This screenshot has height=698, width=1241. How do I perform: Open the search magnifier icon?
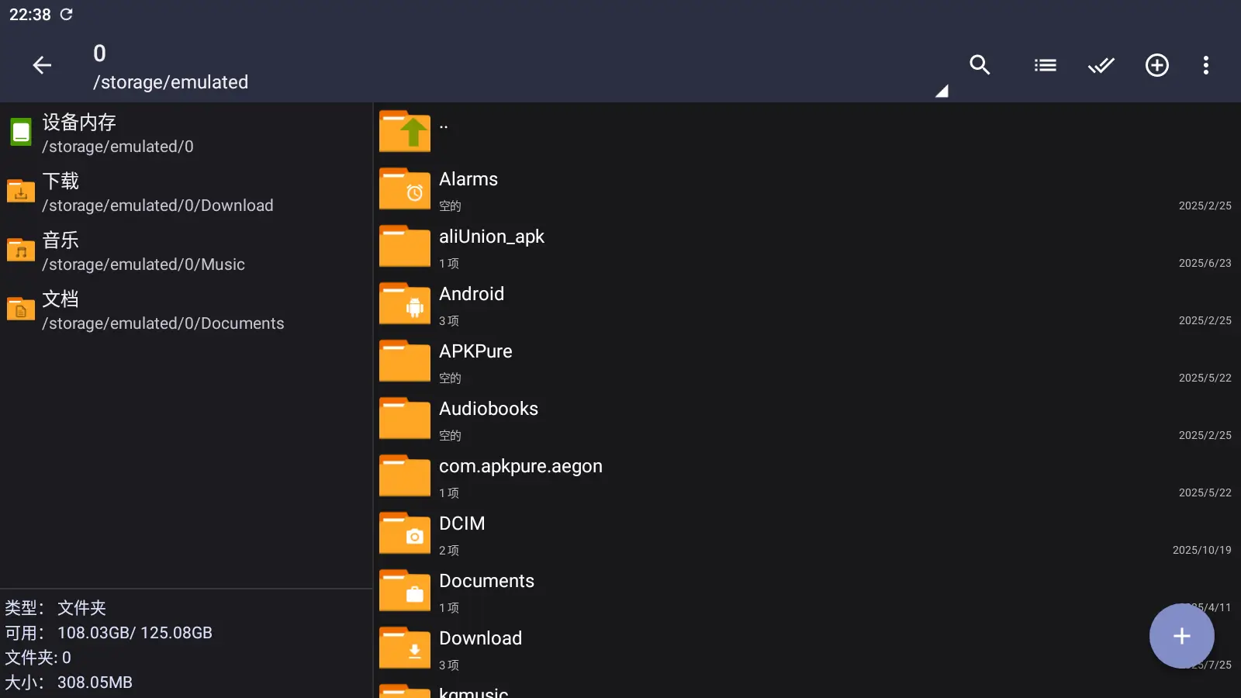(980, 65)
